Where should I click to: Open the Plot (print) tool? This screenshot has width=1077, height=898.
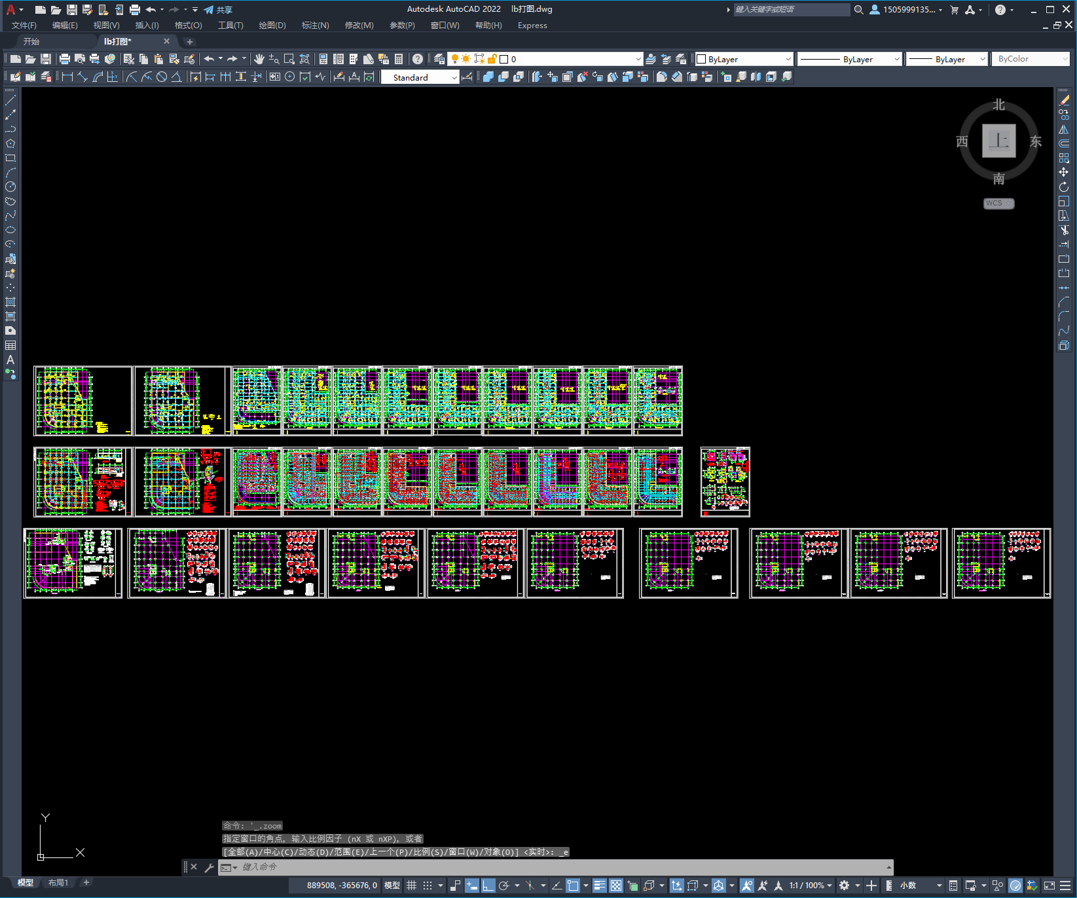coord(65,59)
